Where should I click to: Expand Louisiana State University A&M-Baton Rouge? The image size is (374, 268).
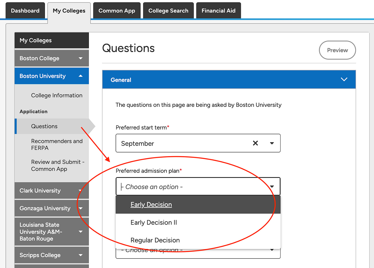52,232
